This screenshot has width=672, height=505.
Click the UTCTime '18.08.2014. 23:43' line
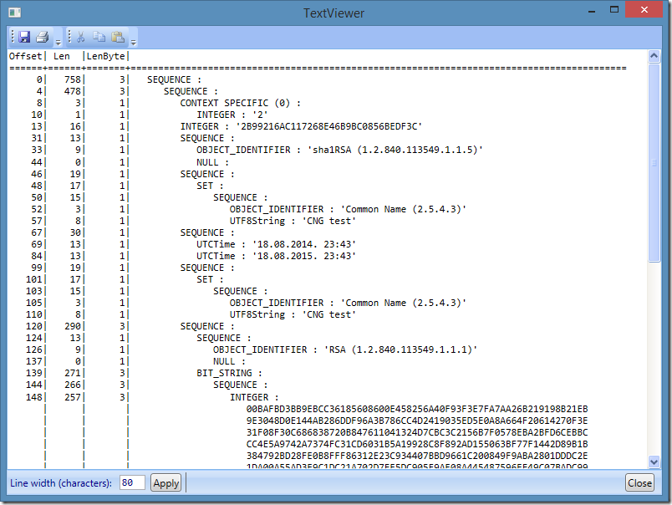[x=276, y=244]
